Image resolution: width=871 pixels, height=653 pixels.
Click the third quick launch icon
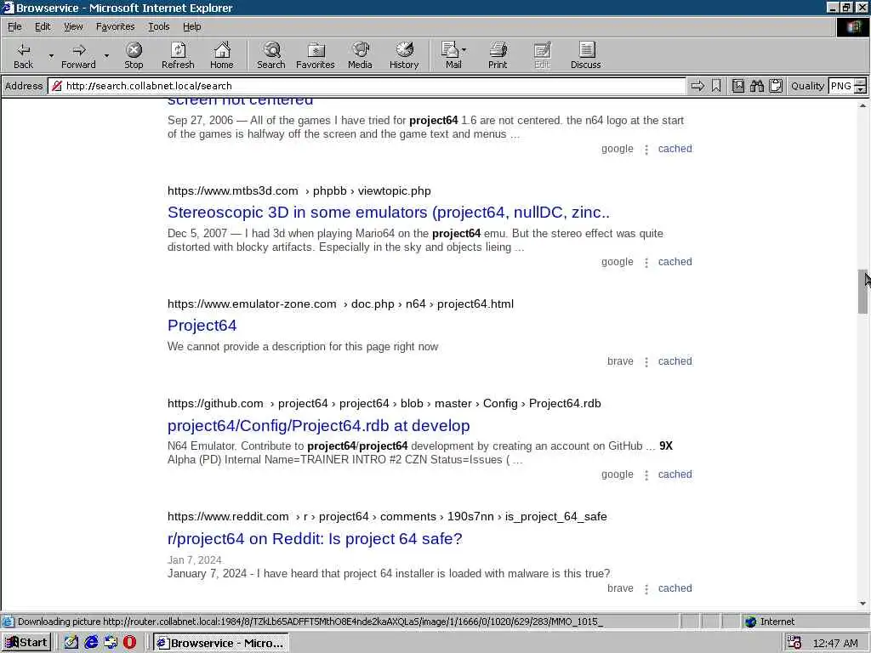click(x=111, y=643)
